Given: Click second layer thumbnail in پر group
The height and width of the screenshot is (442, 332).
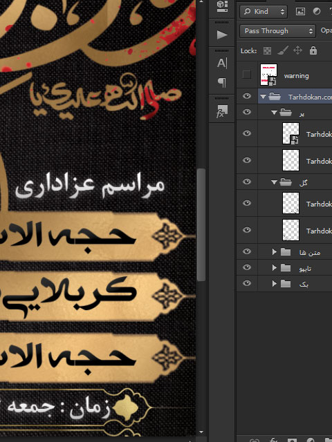Looking at the screenshot, I should pyautogui.click(x=290, y=160).
